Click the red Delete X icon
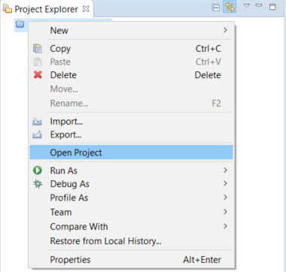The image size is (286, 272). 38,74
